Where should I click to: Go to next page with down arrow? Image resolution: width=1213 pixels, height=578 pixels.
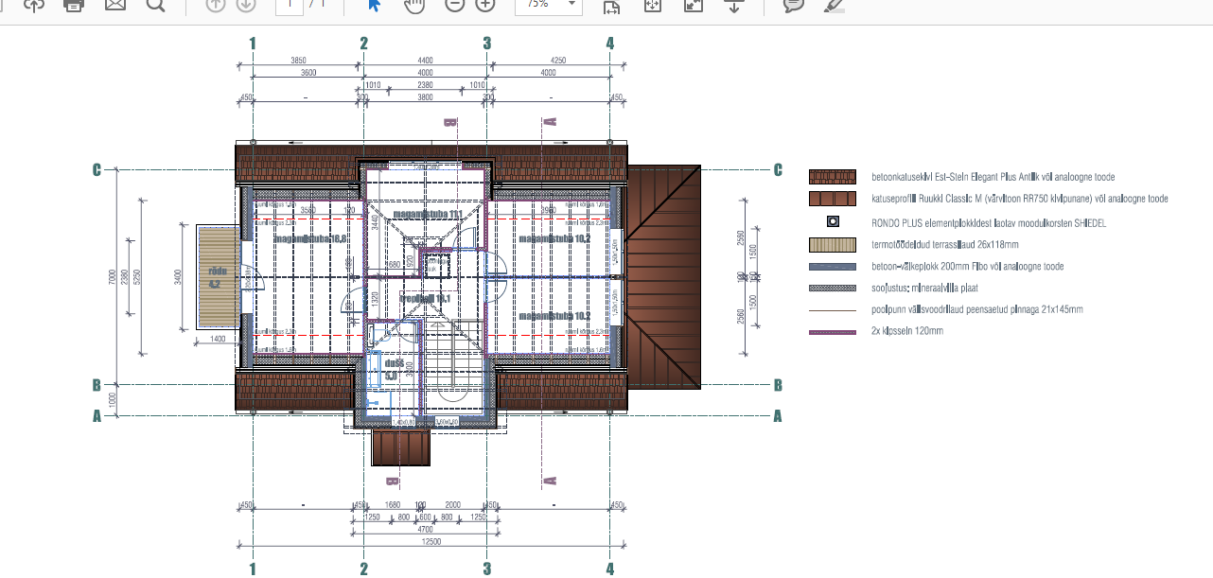click(x=245, y=4)
